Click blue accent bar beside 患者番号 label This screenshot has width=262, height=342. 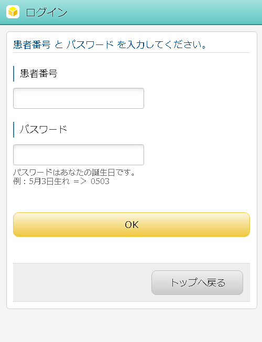click(x=14, y=74)
